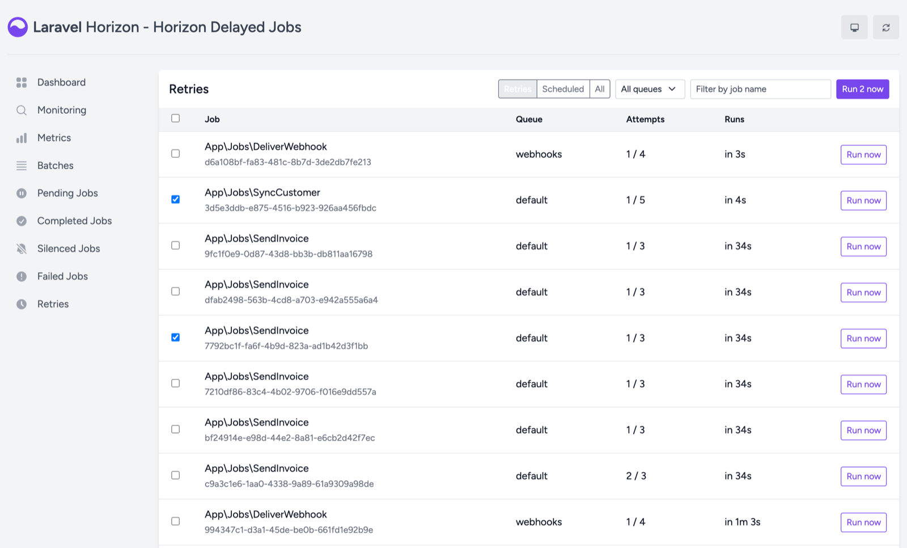Image resolution: width=907 pixels, height=548 pixels.
Task: Click the App\Jobs\SyncCustomer job name
Action: (x=262, y=192)
